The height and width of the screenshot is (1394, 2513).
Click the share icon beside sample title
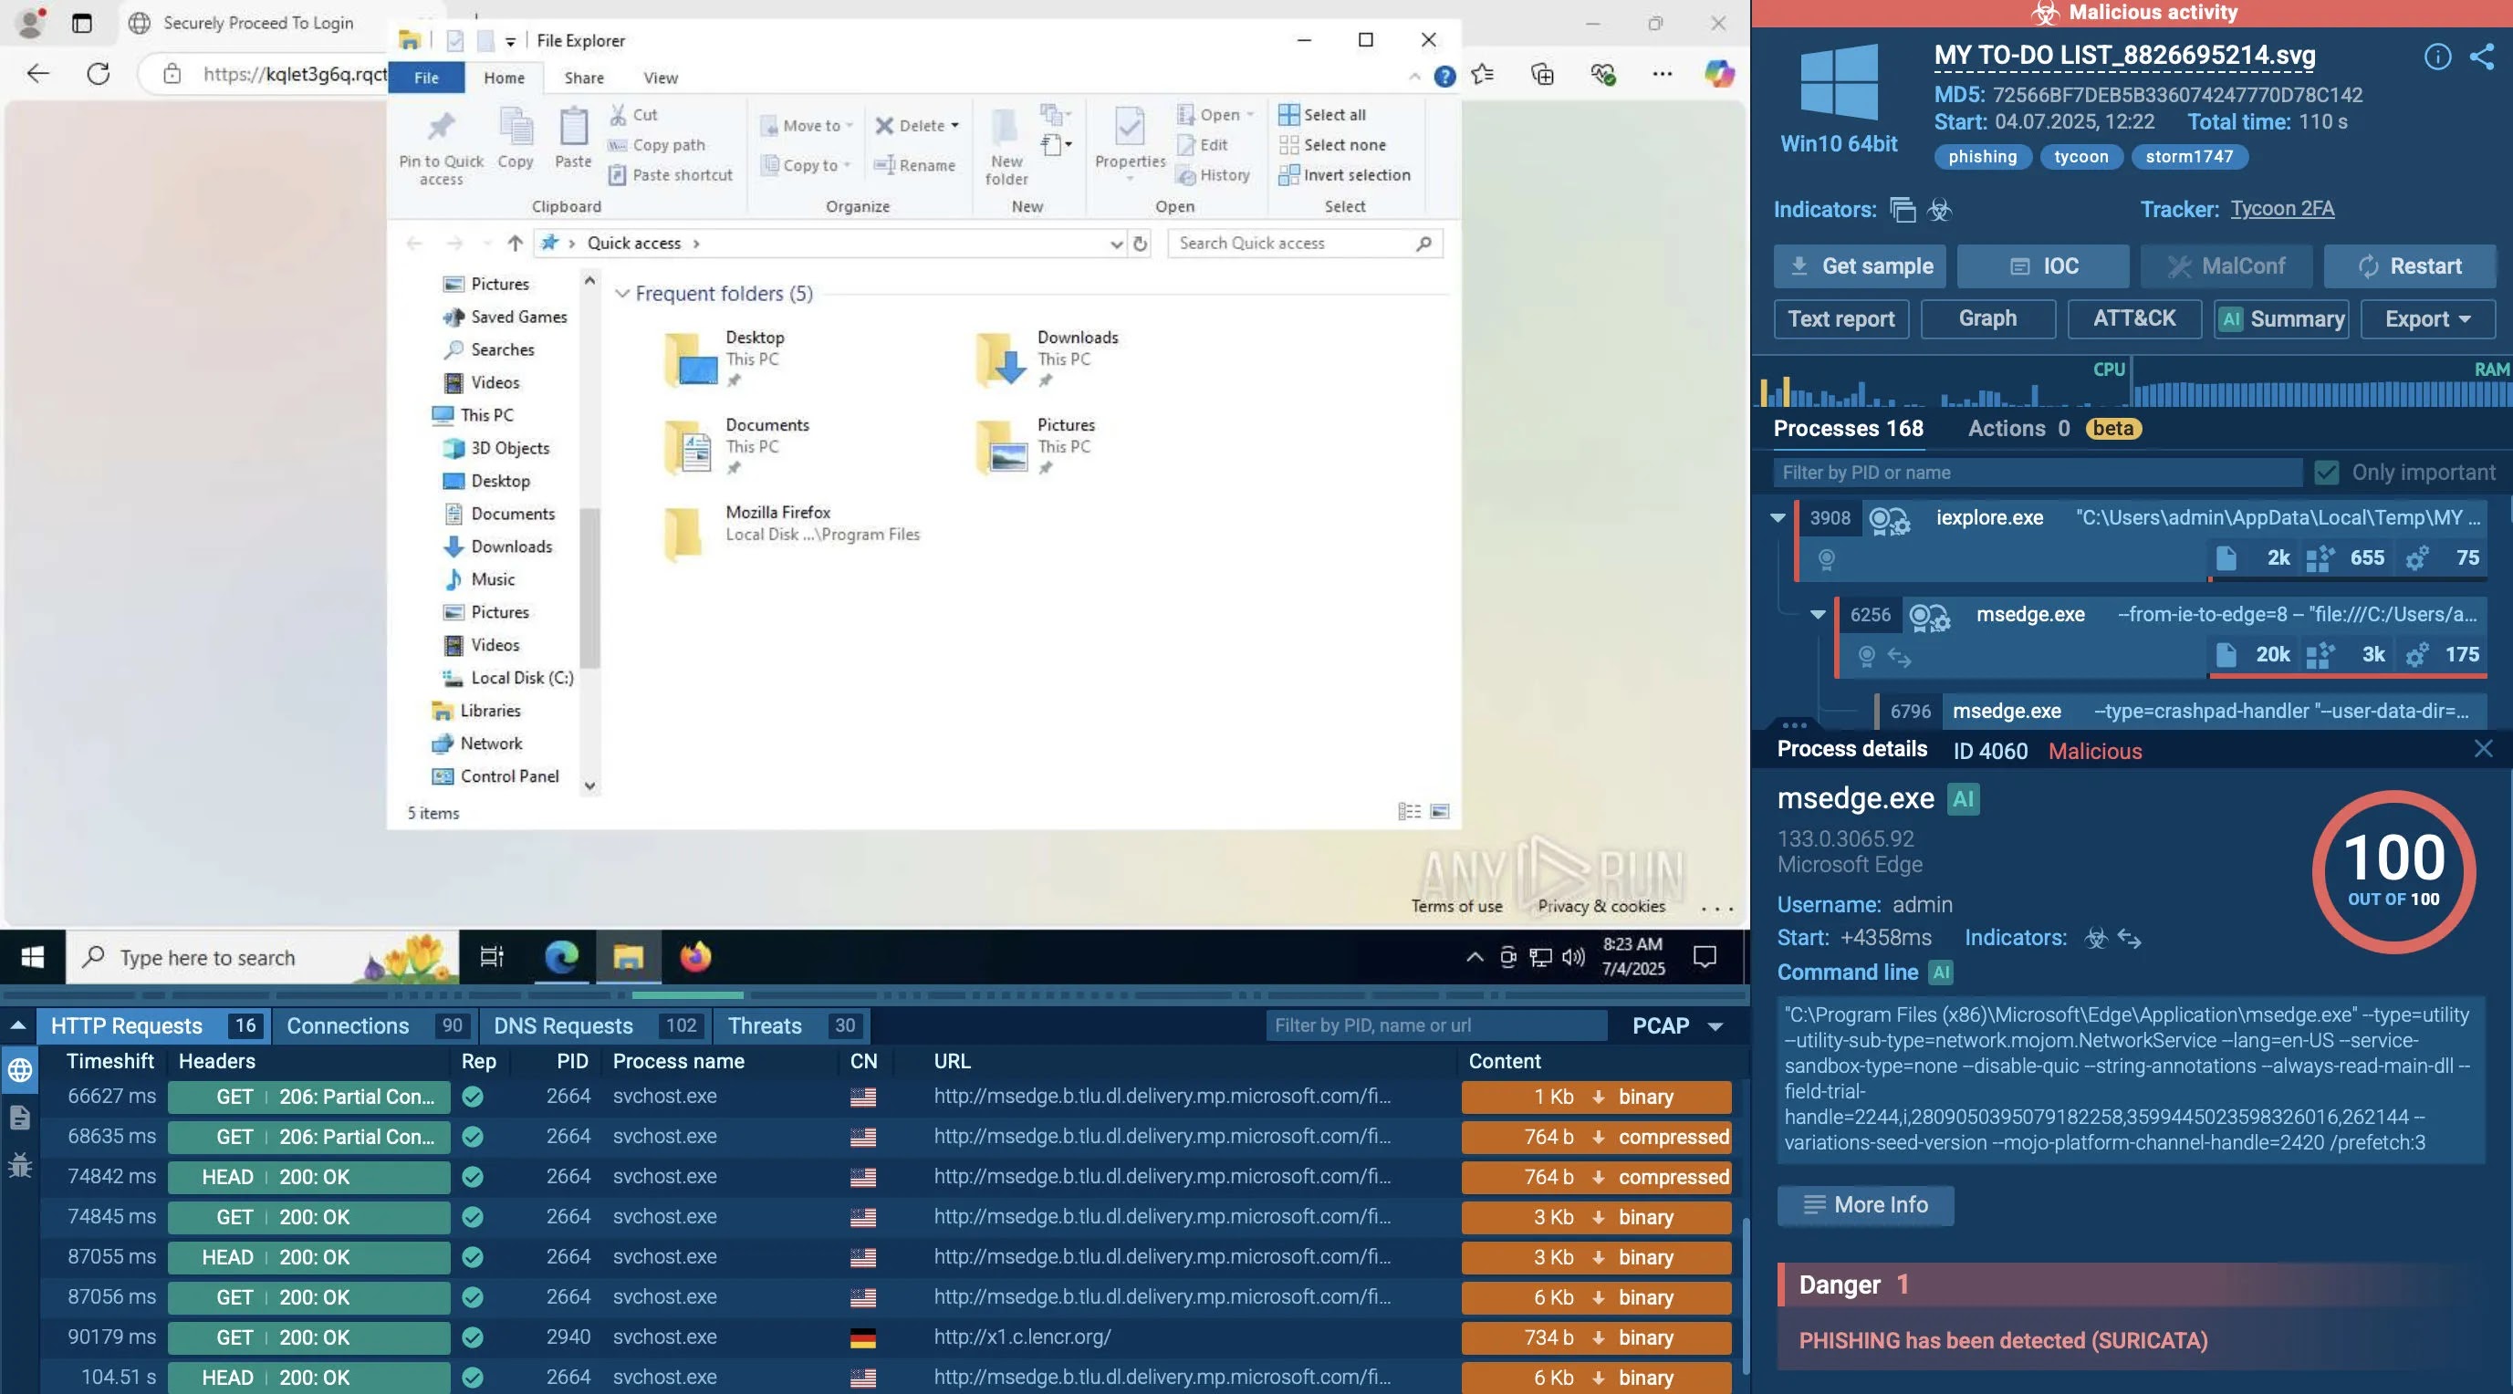click(x=2482, y=57)
